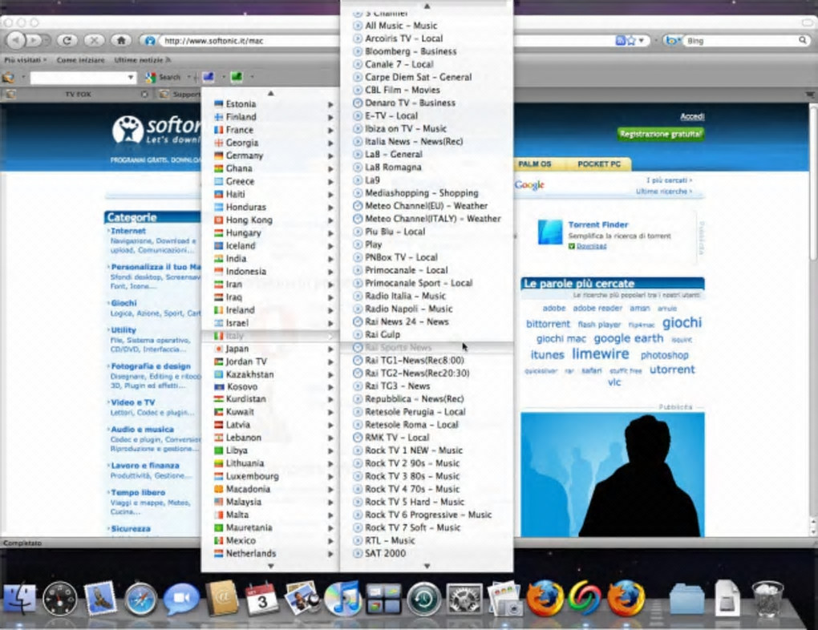Click the TV FOX monitor channel icon
The width and height of the screenshot is (818, 630).
[209, 77]
